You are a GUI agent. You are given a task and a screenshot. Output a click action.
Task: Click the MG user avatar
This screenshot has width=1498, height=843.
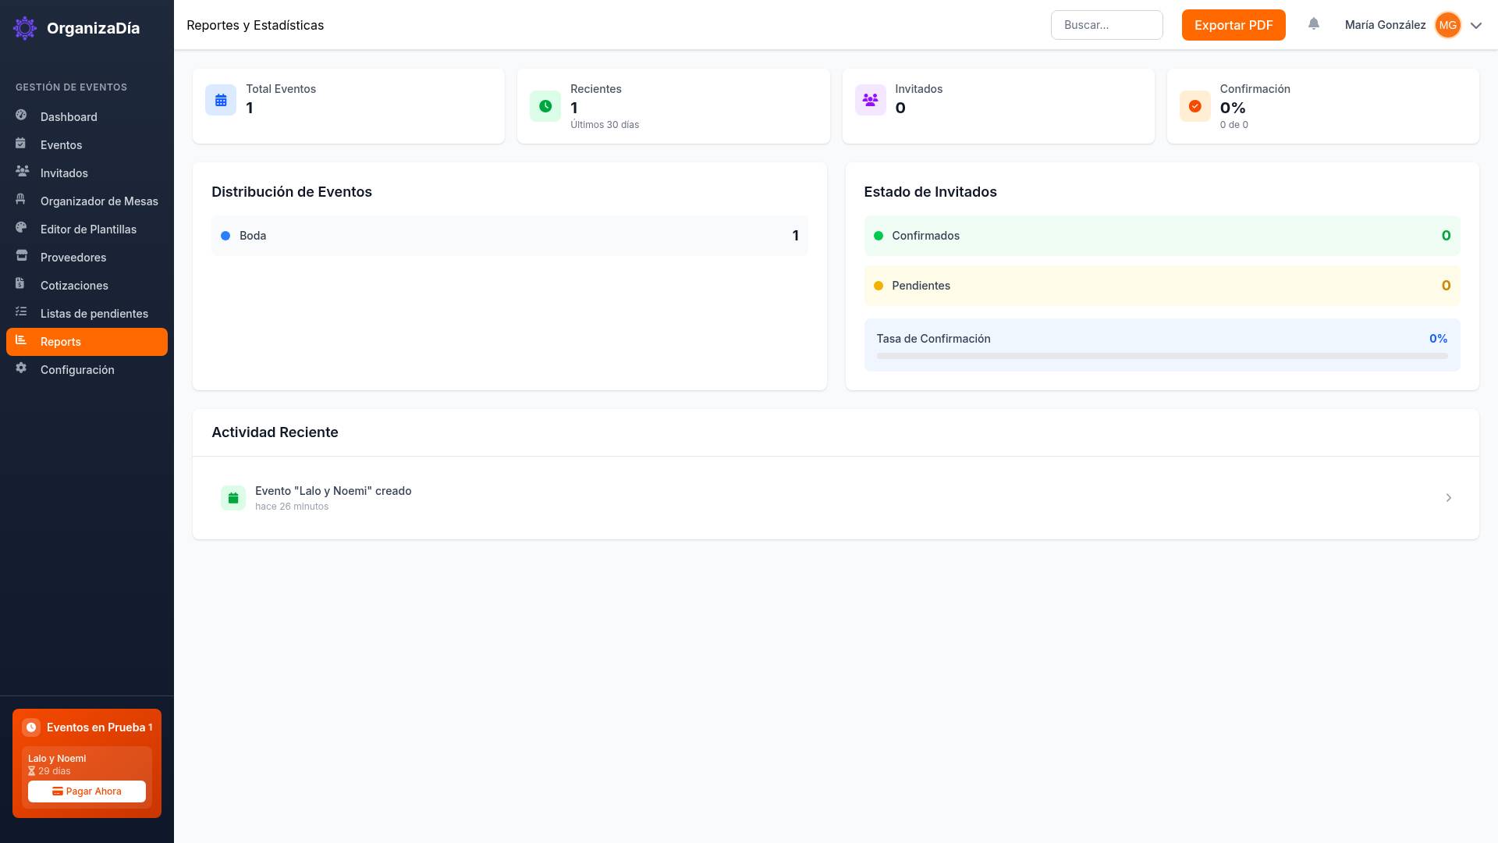[1447, 25]
